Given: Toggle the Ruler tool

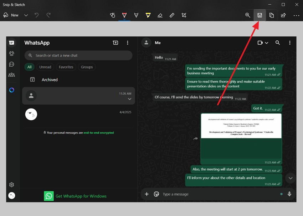Looking at the screenshot, I should coord(172,15).
